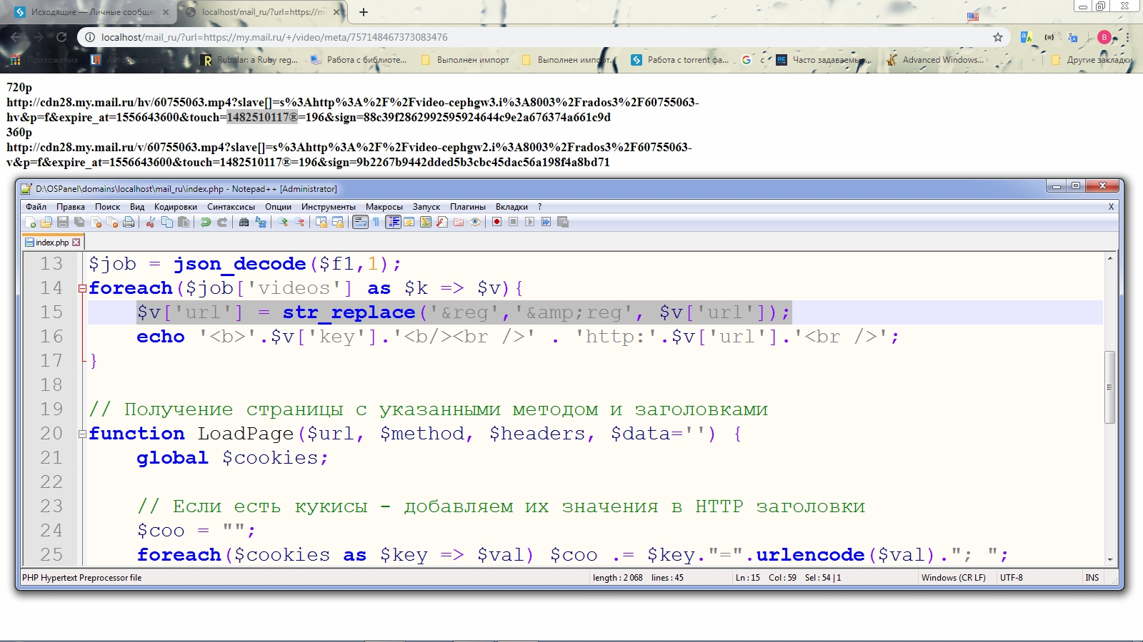Click the Zoom In magnifier icon
The width and height of the screenshot is (1143, 642).
pos(283,223)
